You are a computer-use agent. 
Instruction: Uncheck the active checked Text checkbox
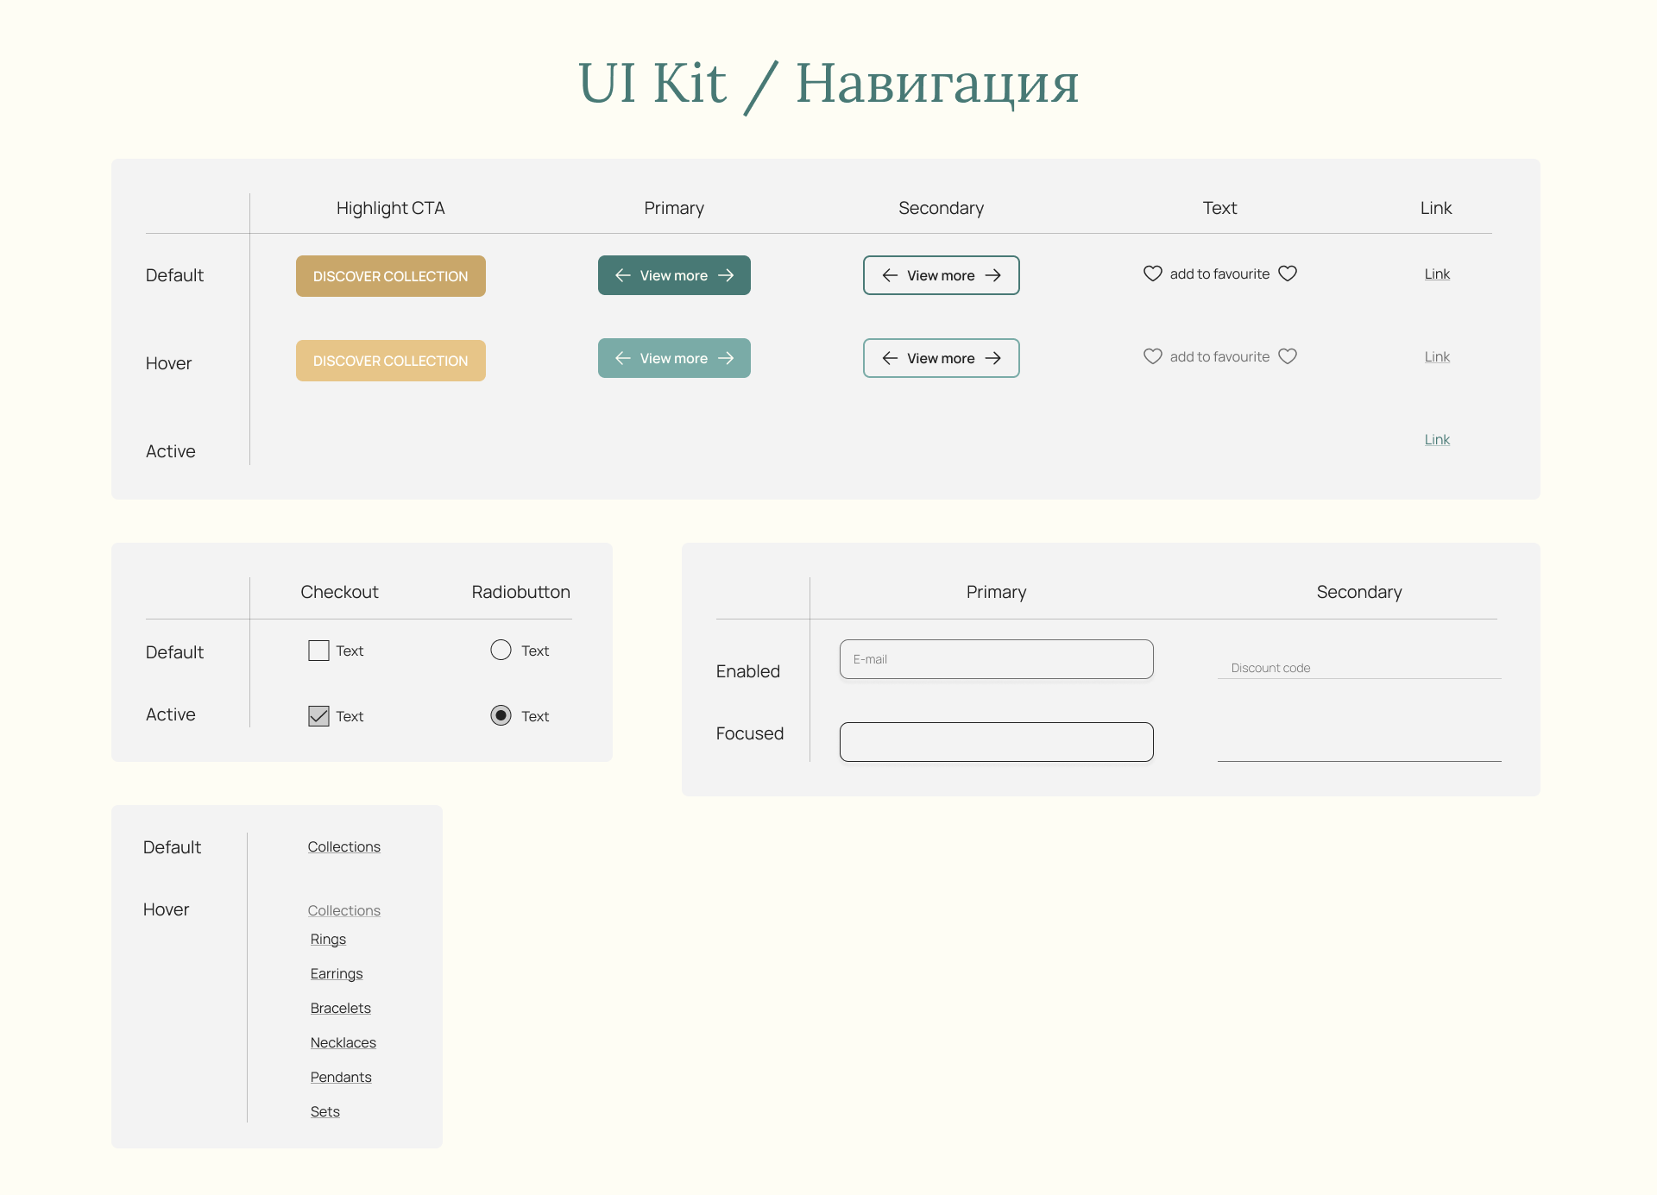coord(318,716)
